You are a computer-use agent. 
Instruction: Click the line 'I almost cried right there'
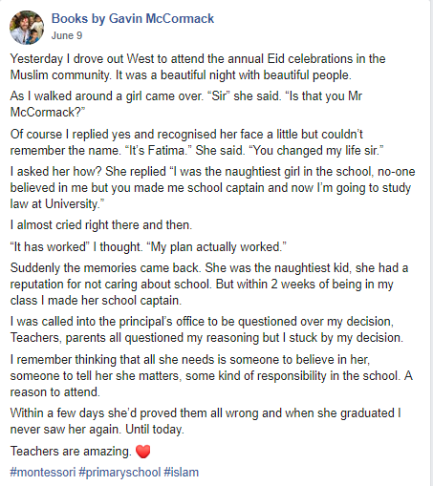[x=101, y=225]
